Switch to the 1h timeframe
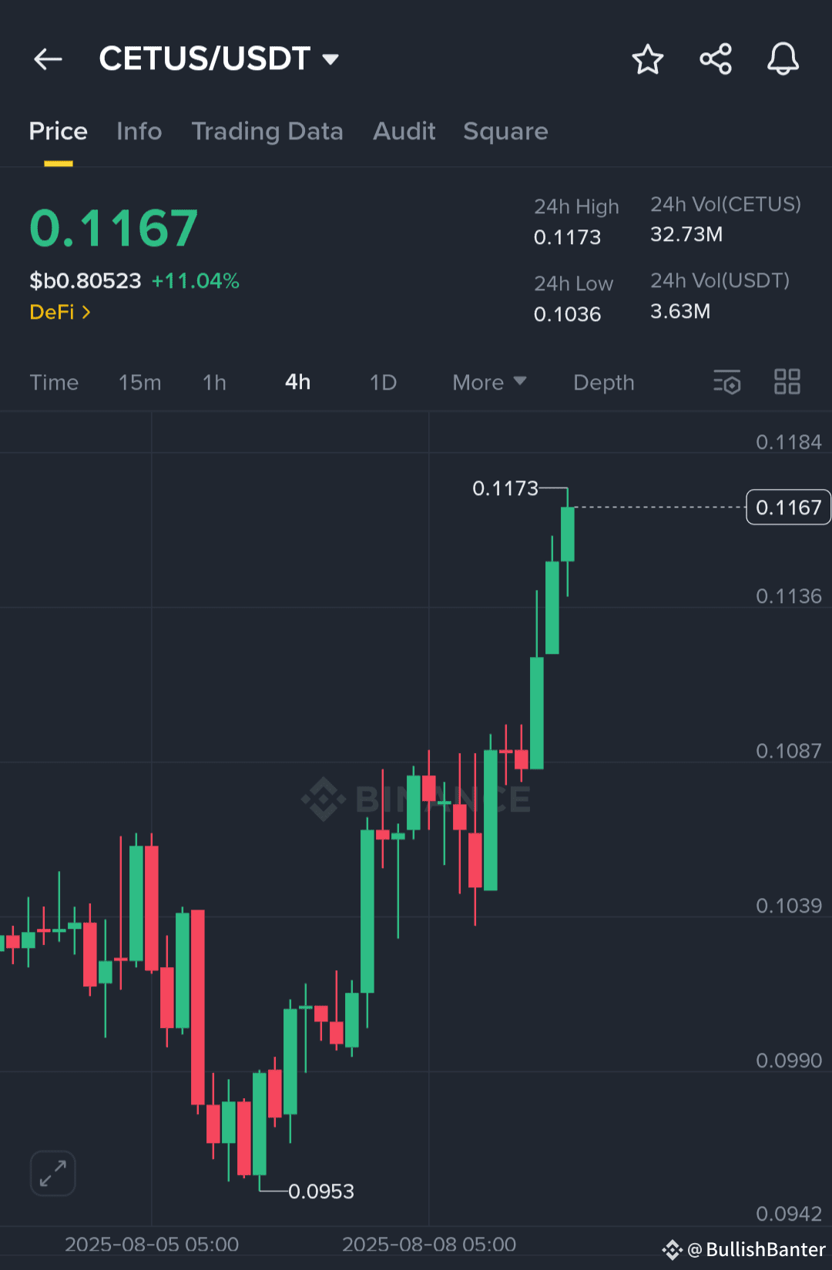 pyautogui.click(x=214, y=382)
